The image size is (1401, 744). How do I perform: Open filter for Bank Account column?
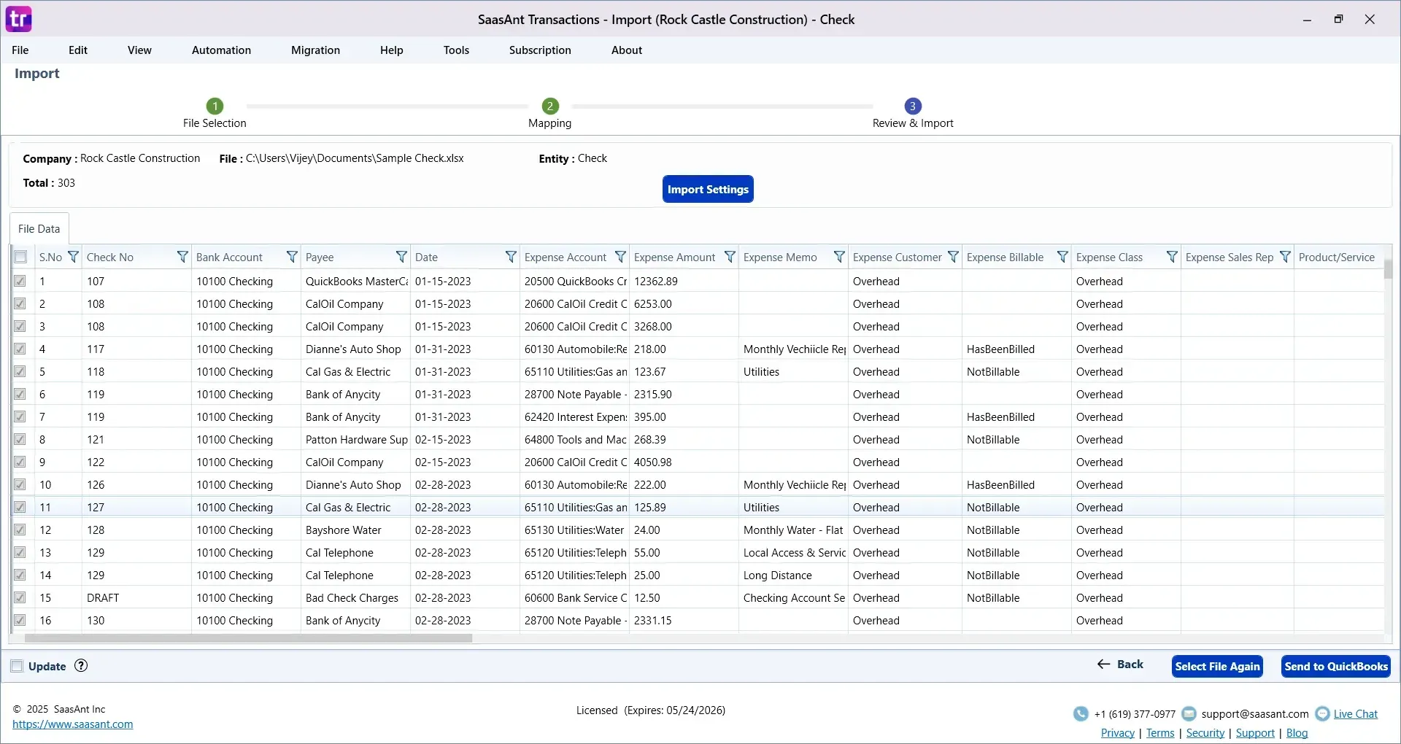[292, 257]
